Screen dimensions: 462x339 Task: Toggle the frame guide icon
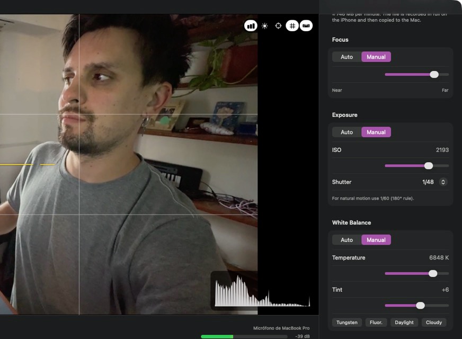click(306, 26)
